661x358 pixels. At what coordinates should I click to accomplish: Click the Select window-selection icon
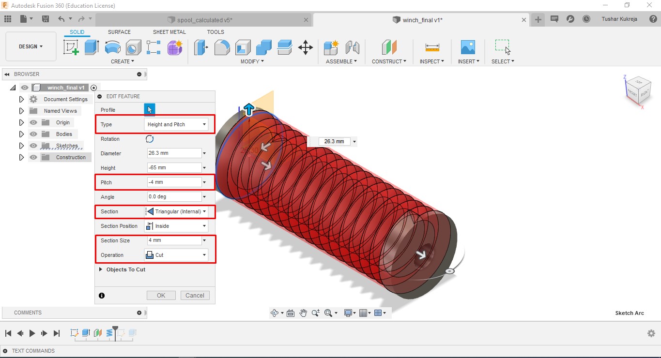click(x=503, y=47)
